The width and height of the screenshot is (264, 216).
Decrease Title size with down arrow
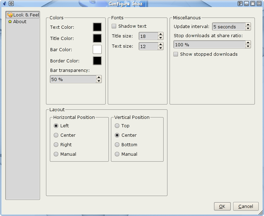[161, 38]
